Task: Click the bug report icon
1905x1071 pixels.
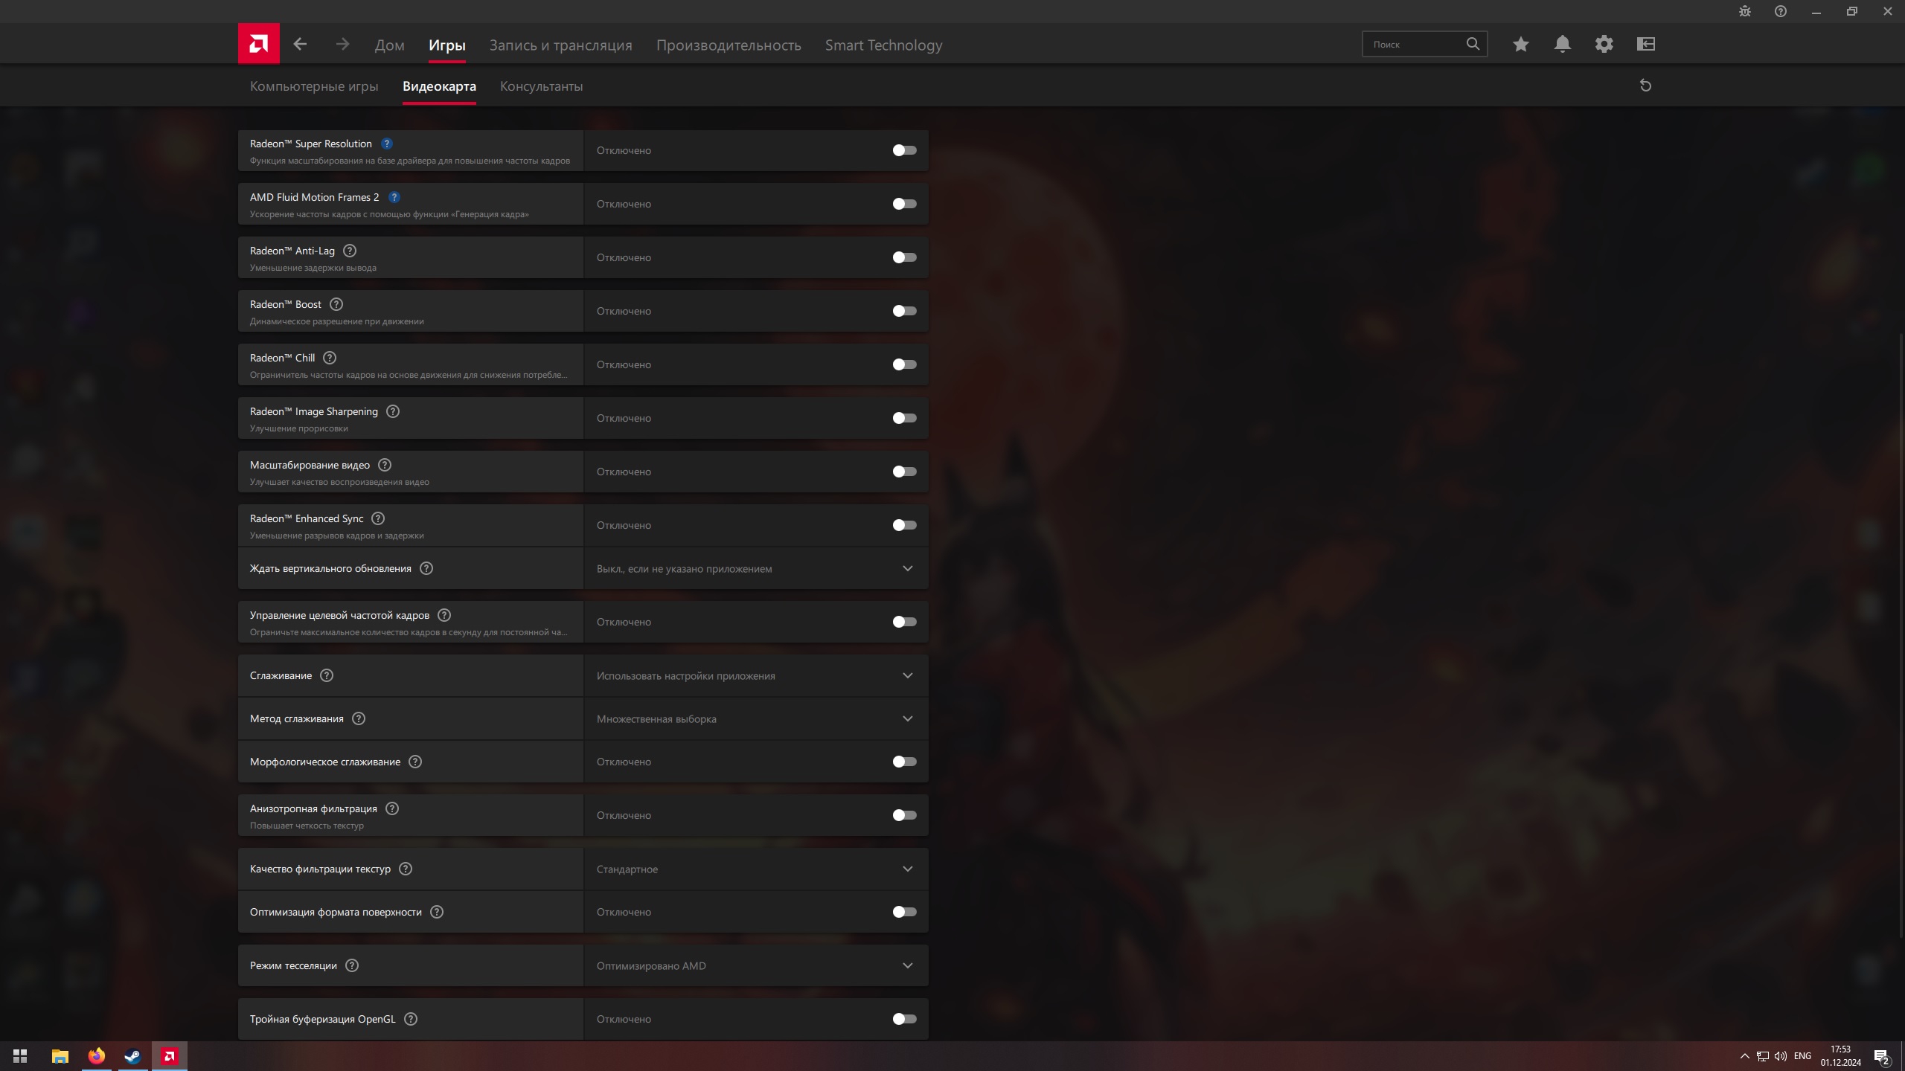Action: coord(1745,11)
